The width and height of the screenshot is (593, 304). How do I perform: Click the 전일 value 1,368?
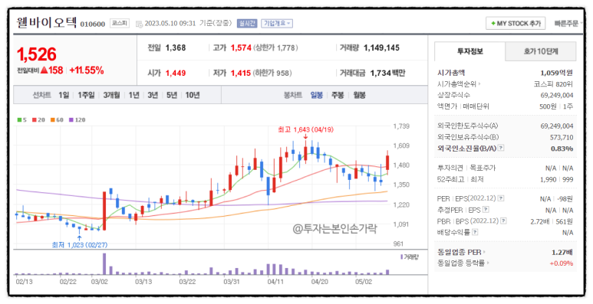176,48
